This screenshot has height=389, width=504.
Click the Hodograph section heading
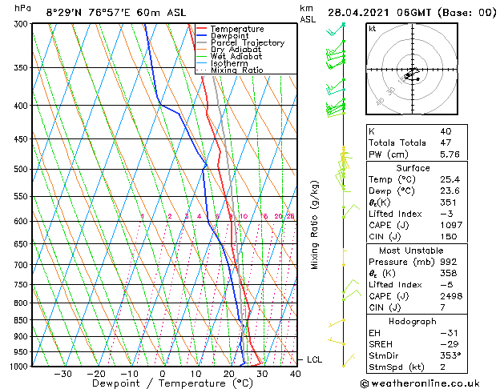(x=413, y=322)
